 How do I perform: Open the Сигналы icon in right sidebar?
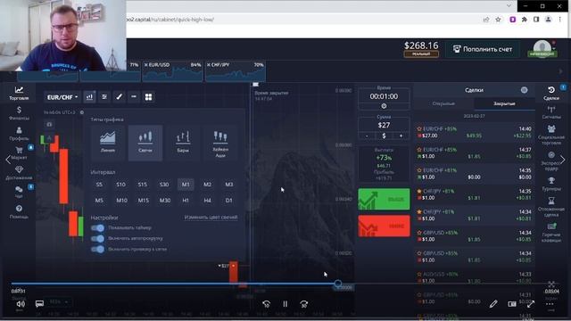(x=551, y=112)
